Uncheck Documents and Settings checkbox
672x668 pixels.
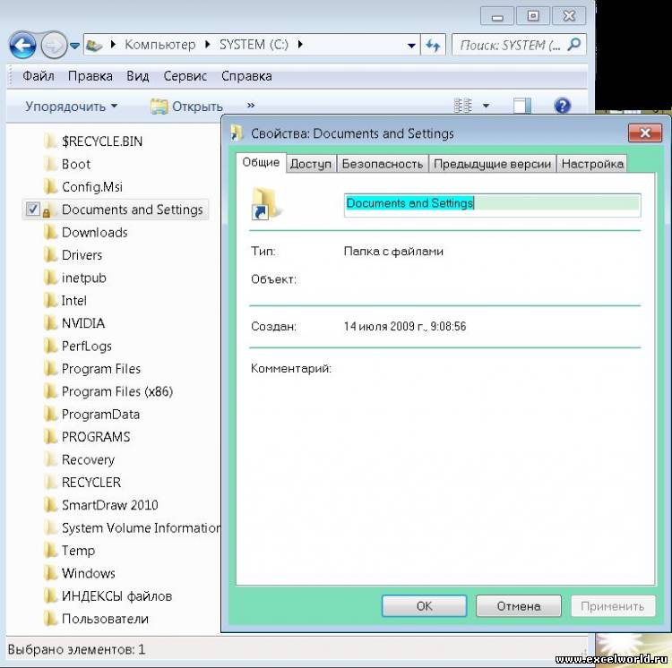point(32,209)
